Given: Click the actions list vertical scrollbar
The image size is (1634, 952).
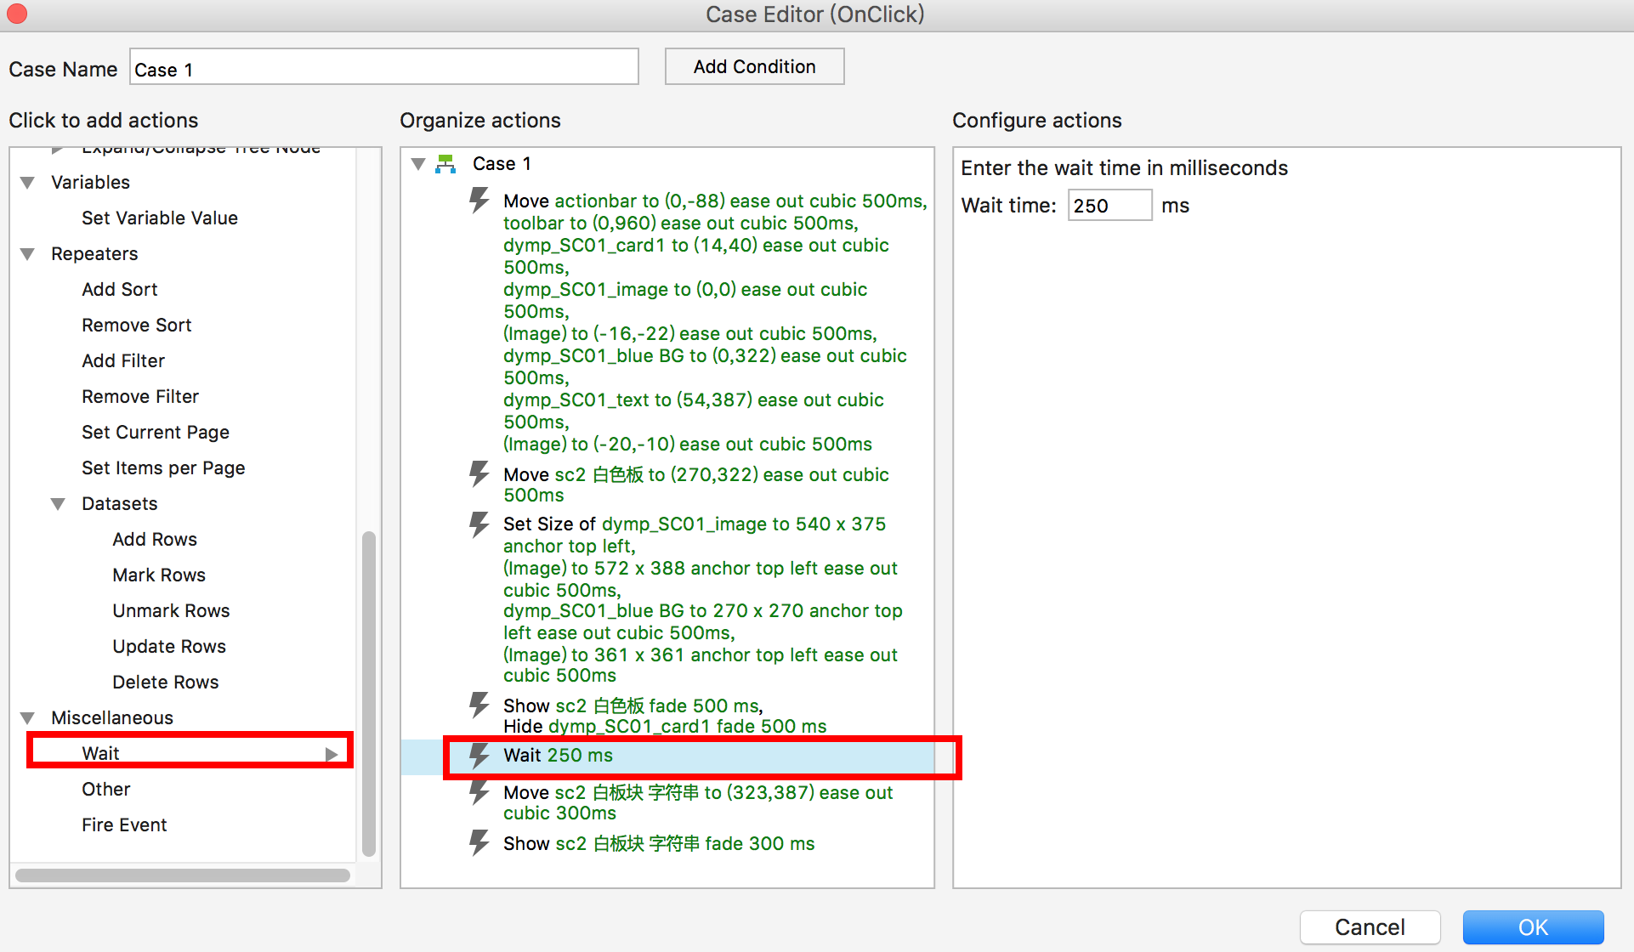Looking at the screenshot, I should pos(369,693).
